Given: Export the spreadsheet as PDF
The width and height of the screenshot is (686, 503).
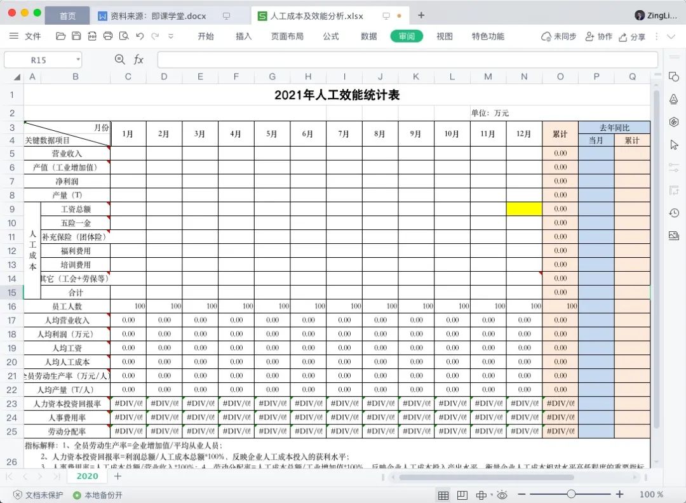Looking at the screenshot, I should coord(92,36).
